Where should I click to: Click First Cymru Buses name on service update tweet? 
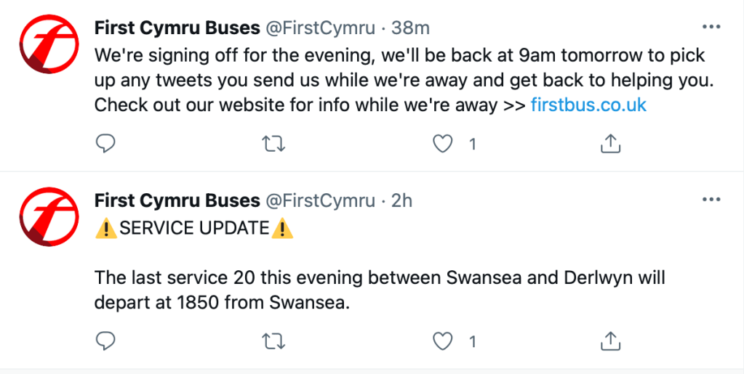pyautogui.click(x=177, y=200)
